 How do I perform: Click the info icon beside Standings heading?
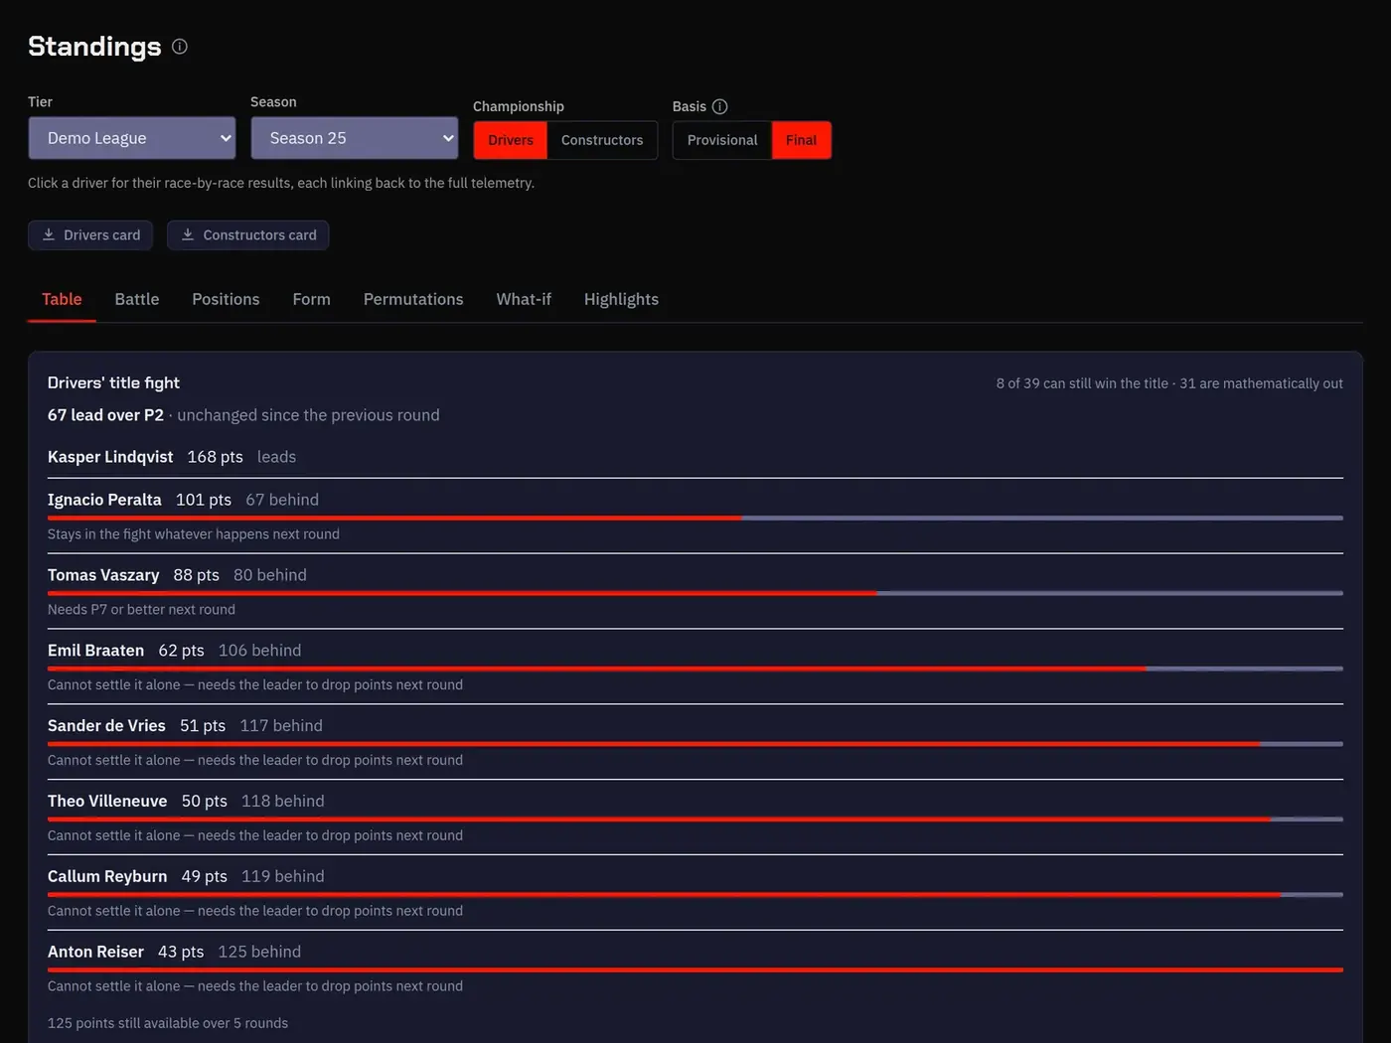[x=180, y=47]
